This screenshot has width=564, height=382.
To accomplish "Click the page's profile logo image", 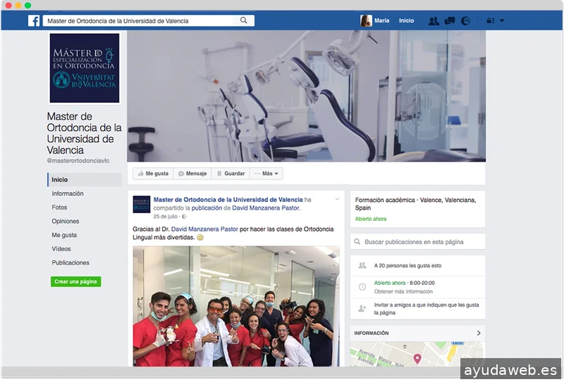I will [x=85, y=68].
